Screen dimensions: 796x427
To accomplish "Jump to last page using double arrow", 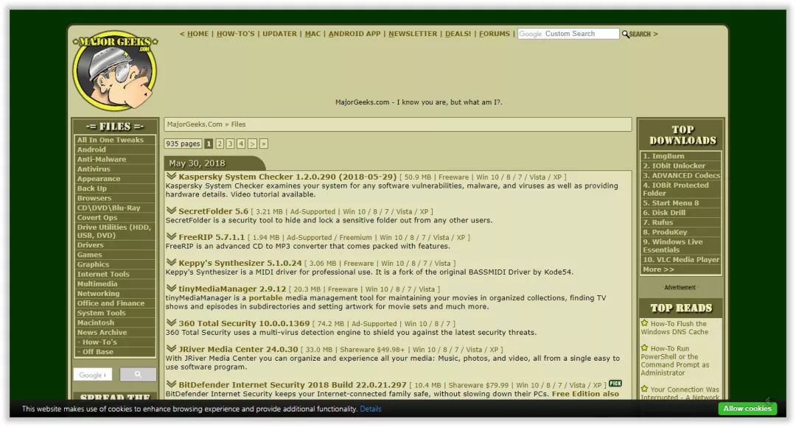I will pyautogui.click(x=263, y=144).
